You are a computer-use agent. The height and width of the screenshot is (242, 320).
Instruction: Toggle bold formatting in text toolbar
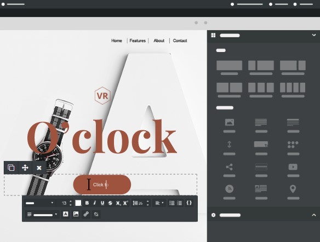(87, 203)
